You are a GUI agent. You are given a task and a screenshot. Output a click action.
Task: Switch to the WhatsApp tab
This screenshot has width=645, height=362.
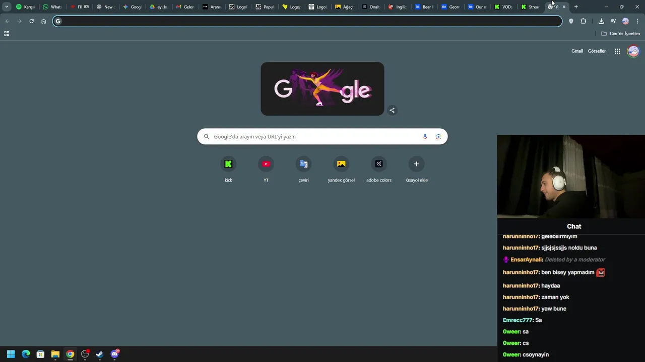(52, 7)
